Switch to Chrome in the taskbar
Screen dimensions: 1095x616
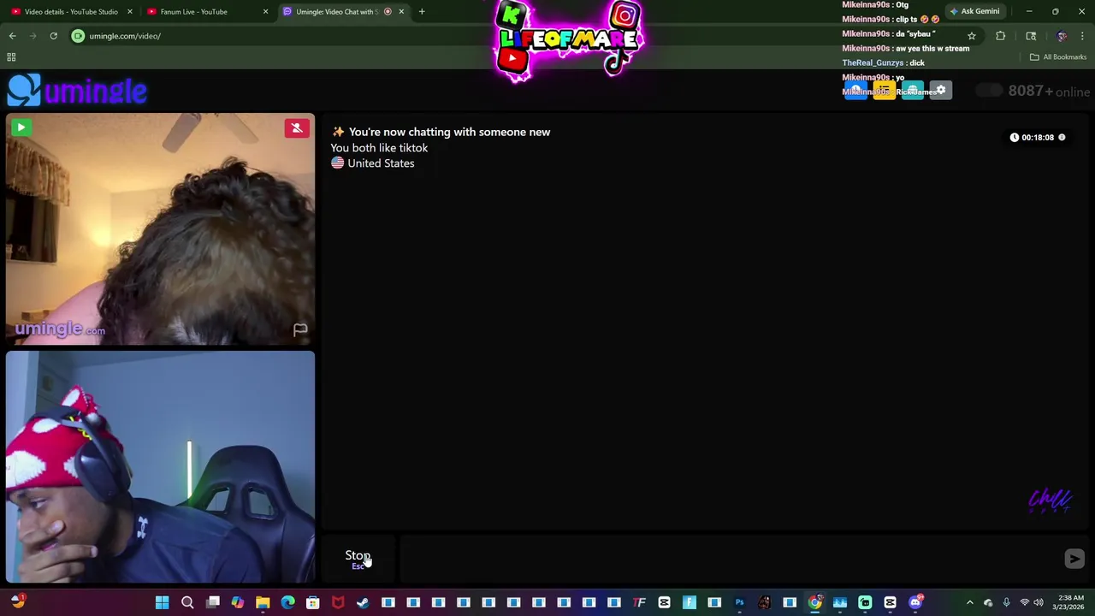pyautogui.click(x=814, y=603)
